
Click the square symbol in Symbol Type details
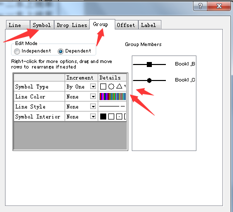(x=103, y=86)
